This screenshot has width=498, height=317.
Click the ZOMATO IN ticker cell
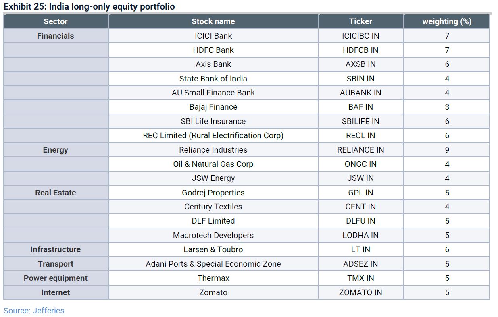(360, 292)
